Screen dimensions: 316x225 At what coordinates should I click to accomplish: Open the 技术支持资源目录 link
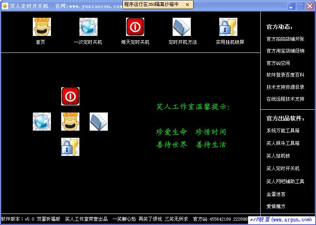[x=285, y=87]
